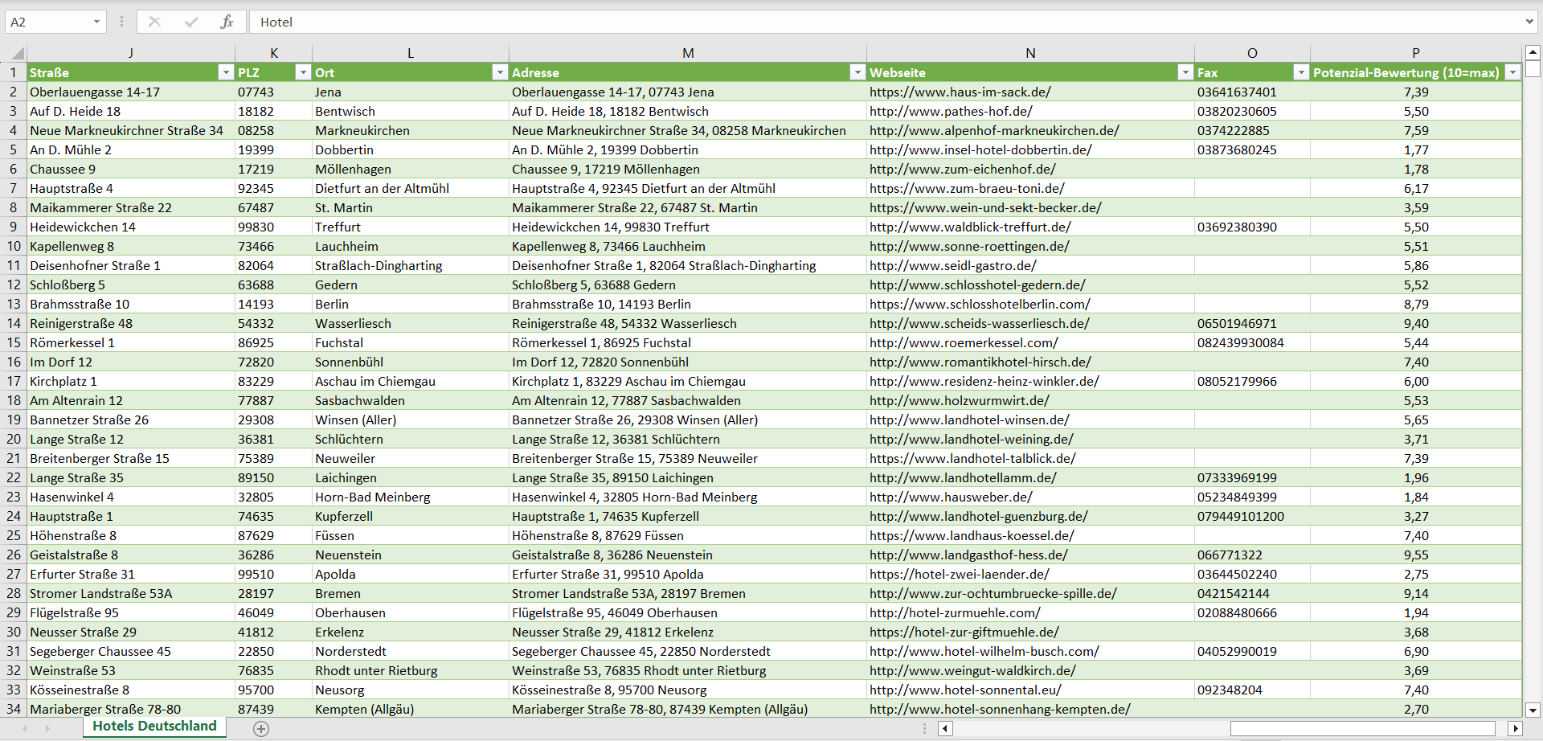
Task: Open the Webseite column filter dropdown
Action: click(x=1185, y=72)
